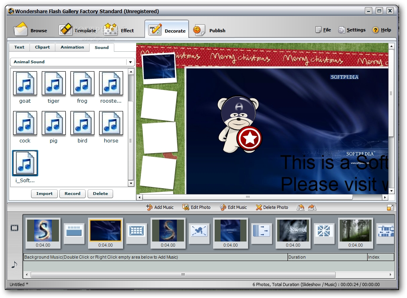407x298 pixels.
Task: Click the timeline scroll left arrow
Action: click(x=26, y=275)
